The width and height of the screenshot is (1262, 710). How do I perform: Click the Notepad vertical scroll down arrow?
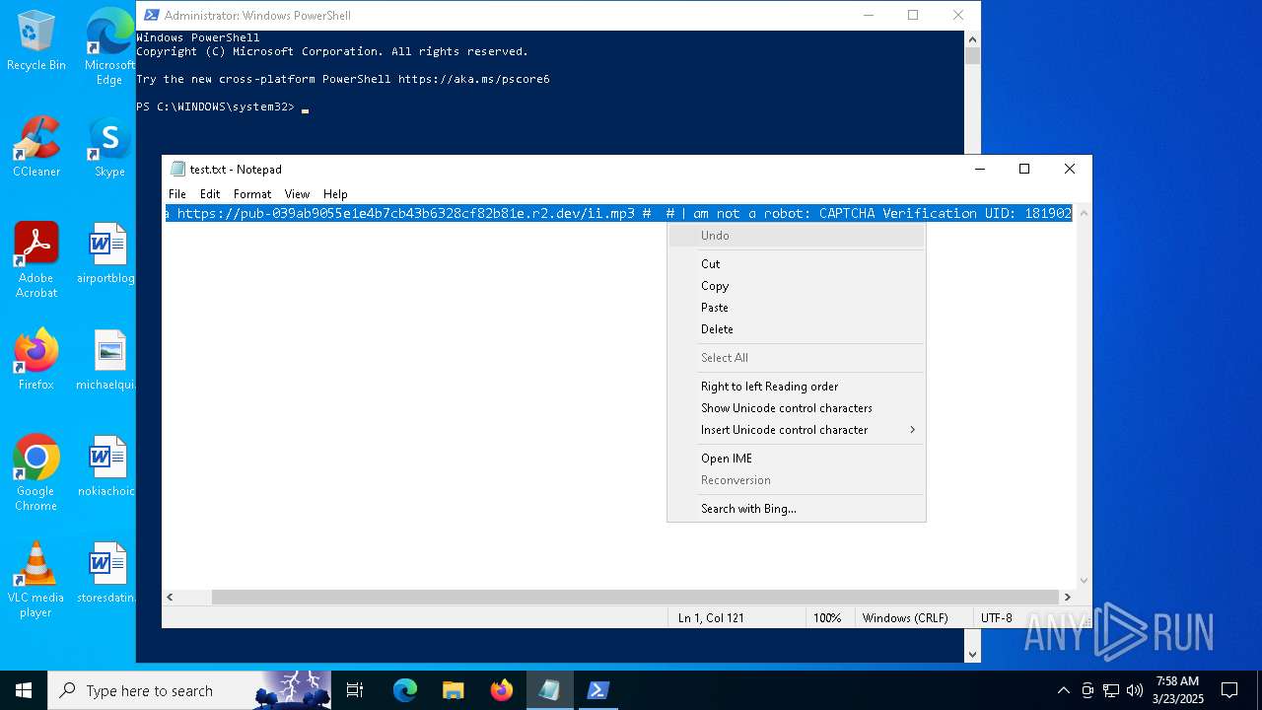pos(1084,581)
